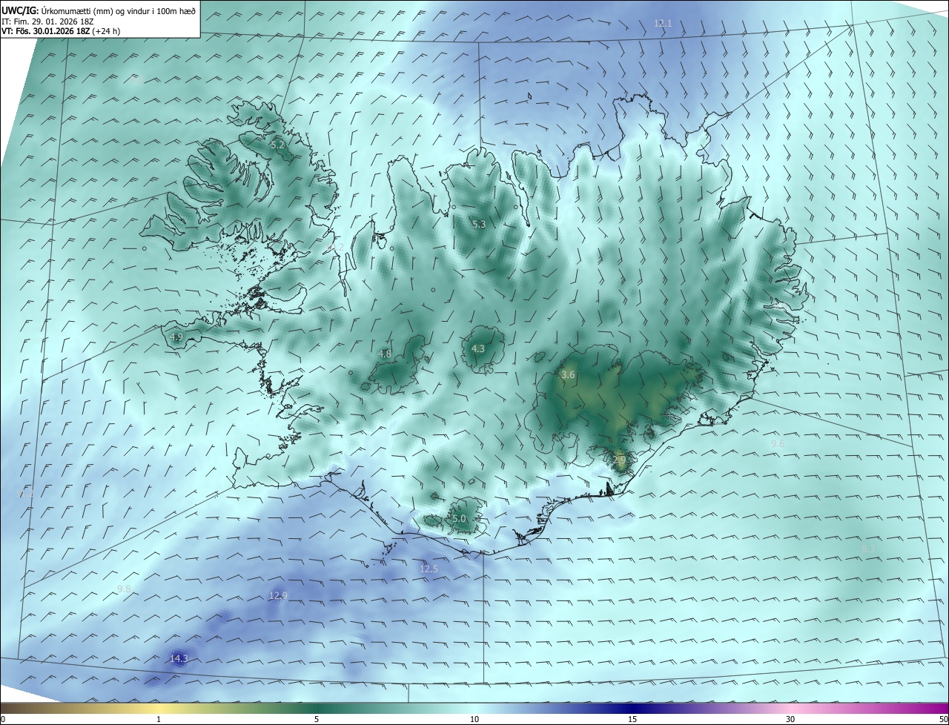The image size is (949, 725).
Task: Click the colour scale tick label 0
Action: (3, 720)
